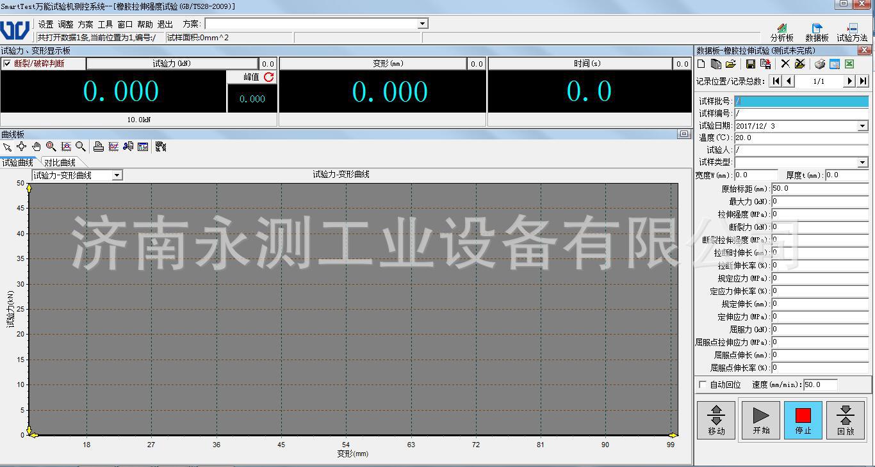Zero the 时间 reading with 0.0 button
This screenshot has width=875, height=467.
(682, 64)
